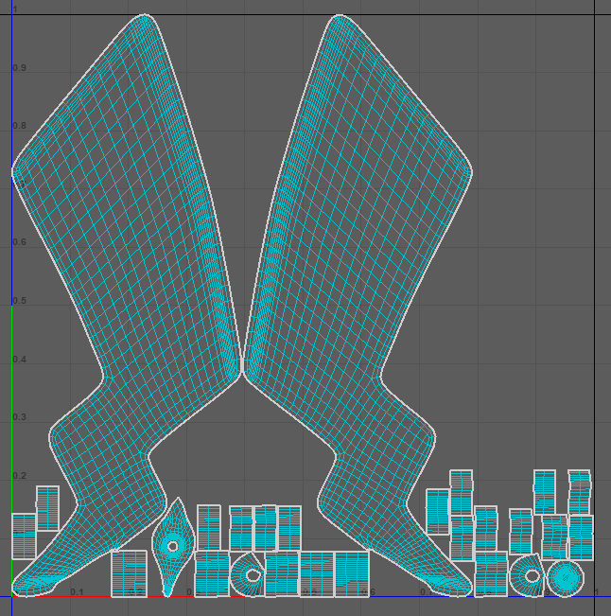611x616 pixels.
Task: Click the eye-shaped UV shell with center ring
Action: 172,546
